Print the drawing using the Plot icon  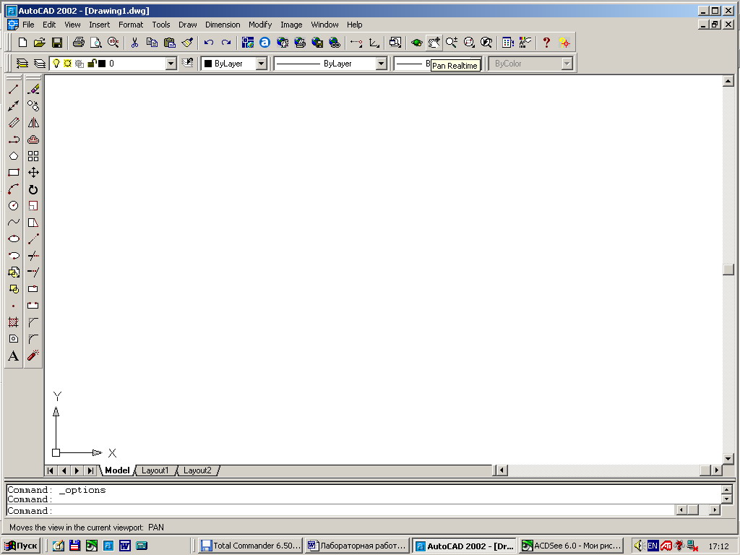click(x=79, y=43)
